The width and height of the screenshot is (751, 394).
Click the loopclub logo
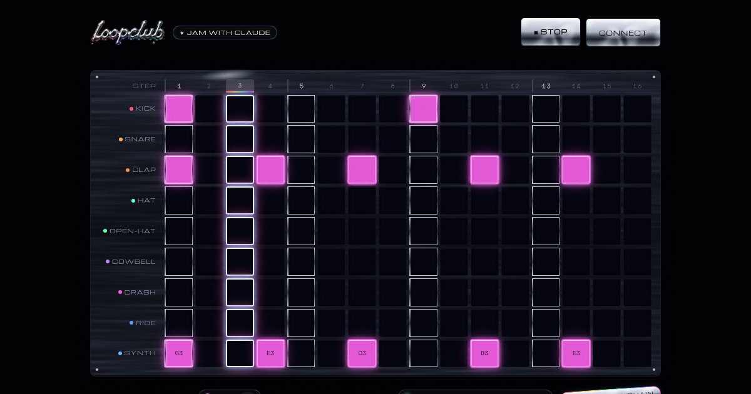pyautogui.click(x=128, y=32)
